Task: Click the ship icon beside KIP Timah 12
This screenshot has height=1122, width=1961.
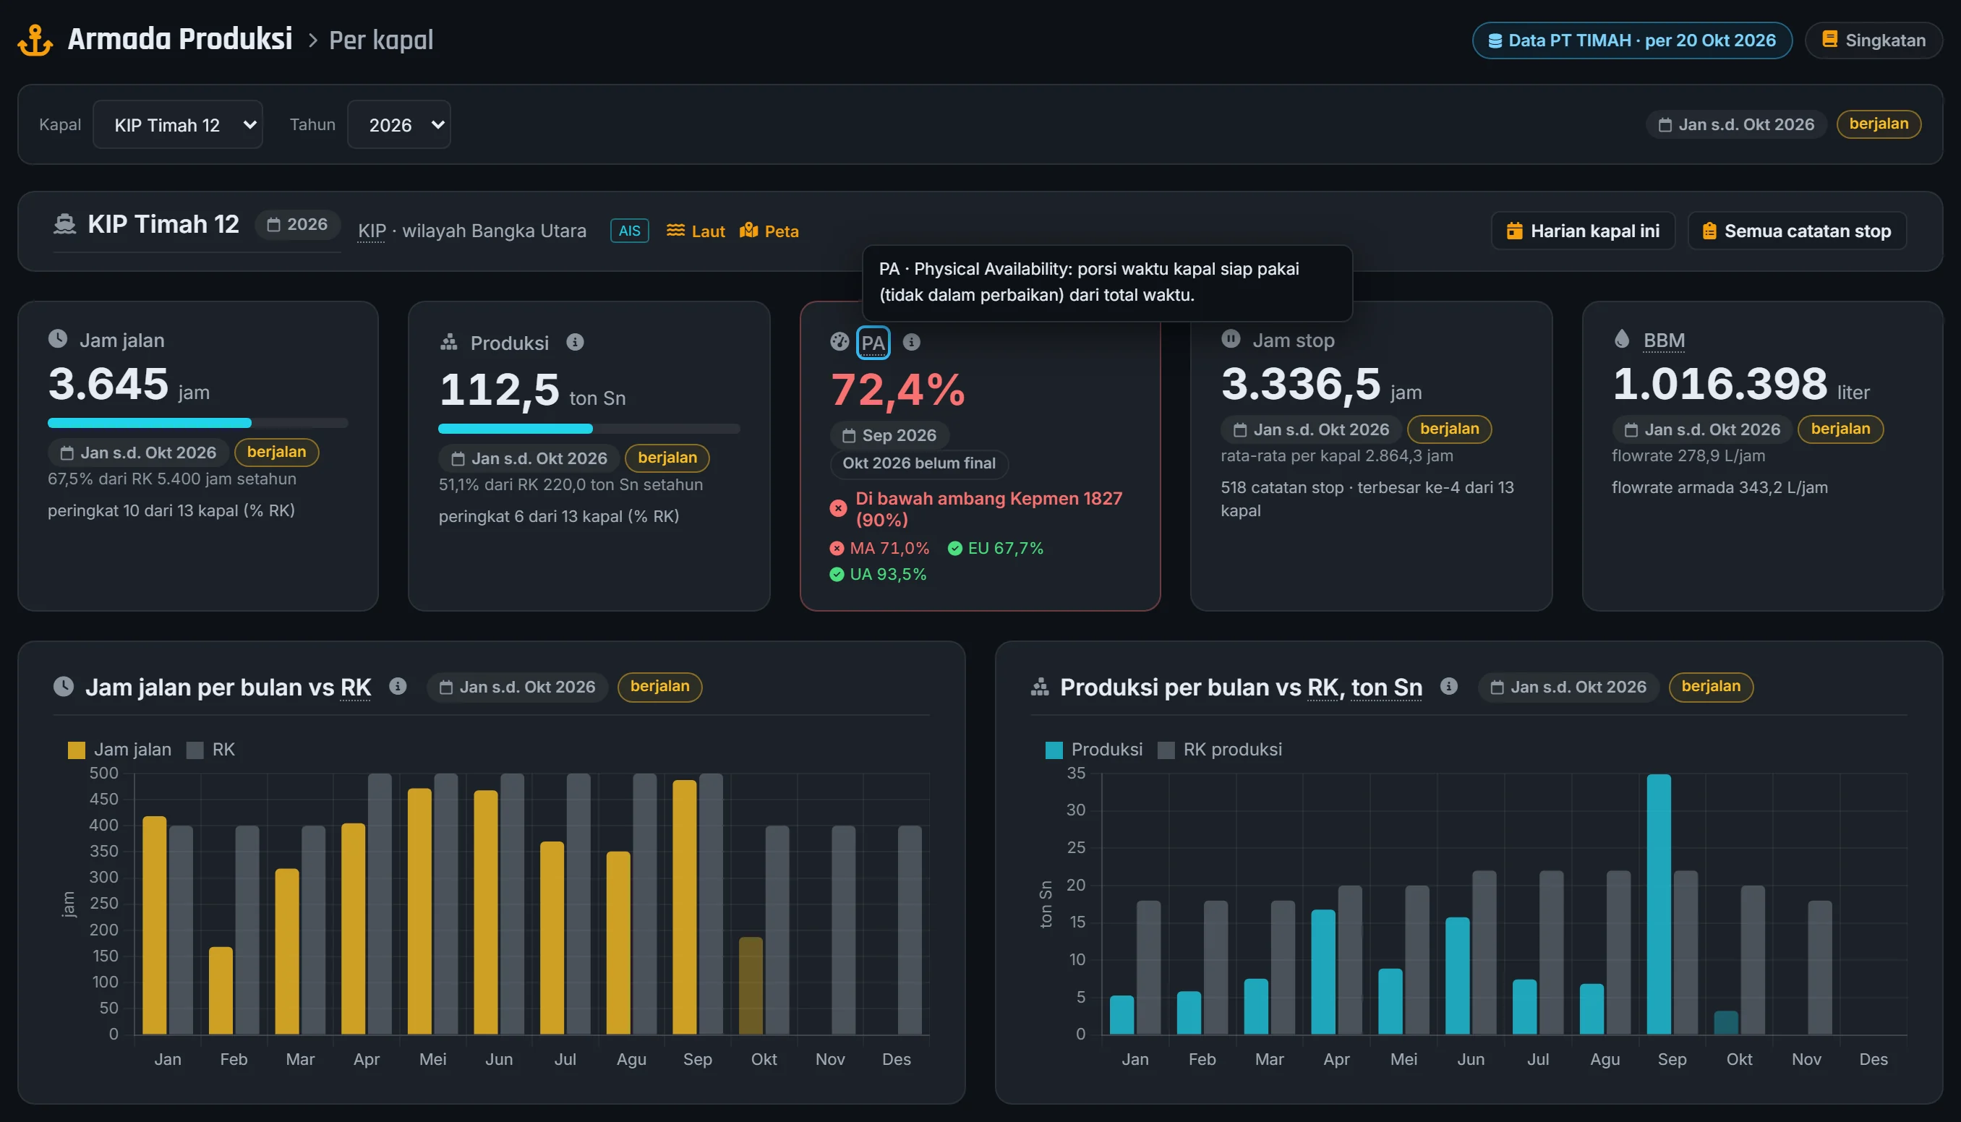Action: click(x=65, y=224)
